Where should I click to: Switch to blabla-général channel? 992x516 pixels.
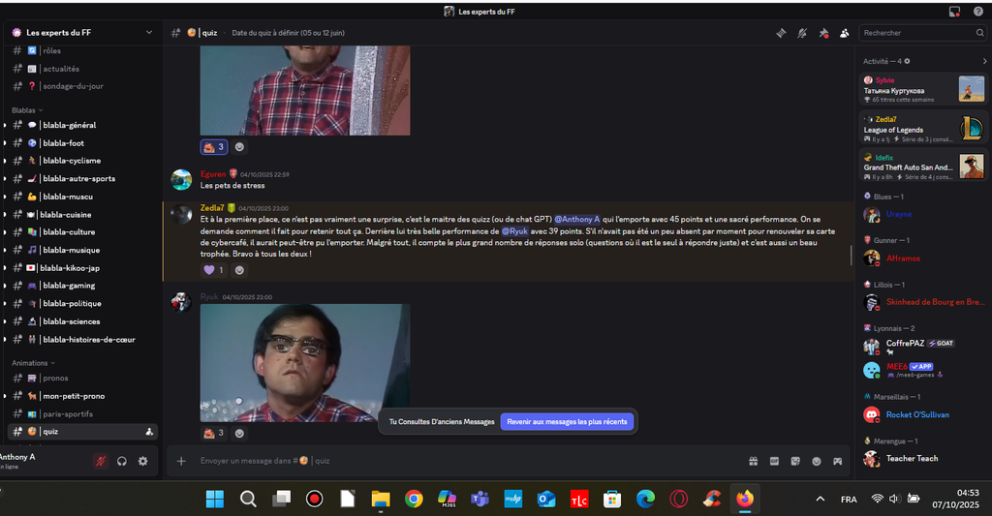pyautogui.click(x=81, y=125)
